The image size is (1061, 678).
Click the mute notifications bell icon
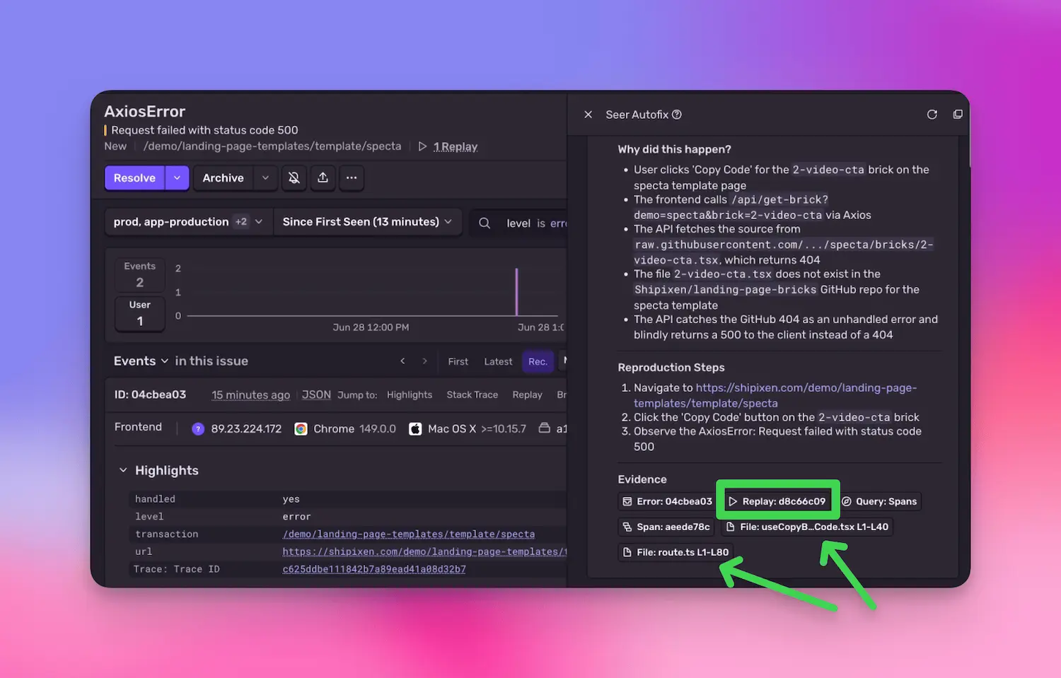pos(294,178)
